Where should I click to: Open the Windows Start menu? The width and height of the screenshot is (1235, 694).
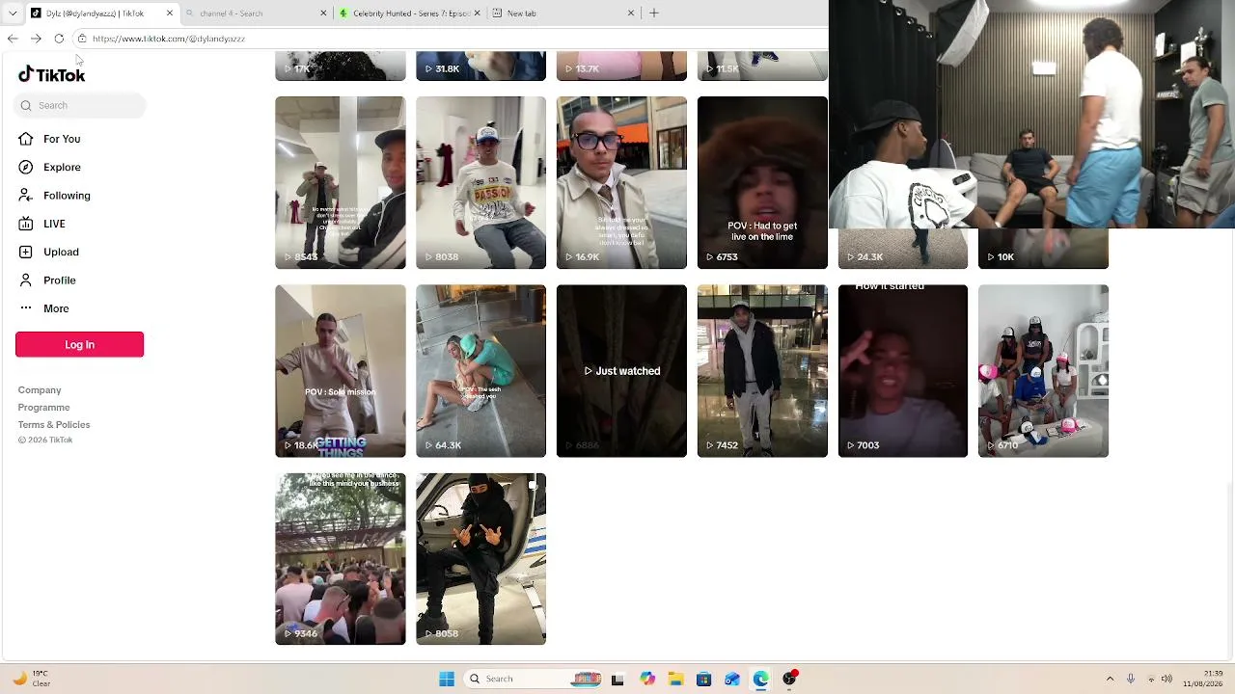pyautogui.click(x=447, y=679)
